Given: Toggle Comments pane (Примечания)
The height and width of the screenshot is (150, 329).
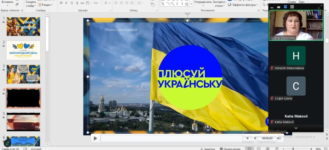Looking at the screenshot, I should 230,149.
